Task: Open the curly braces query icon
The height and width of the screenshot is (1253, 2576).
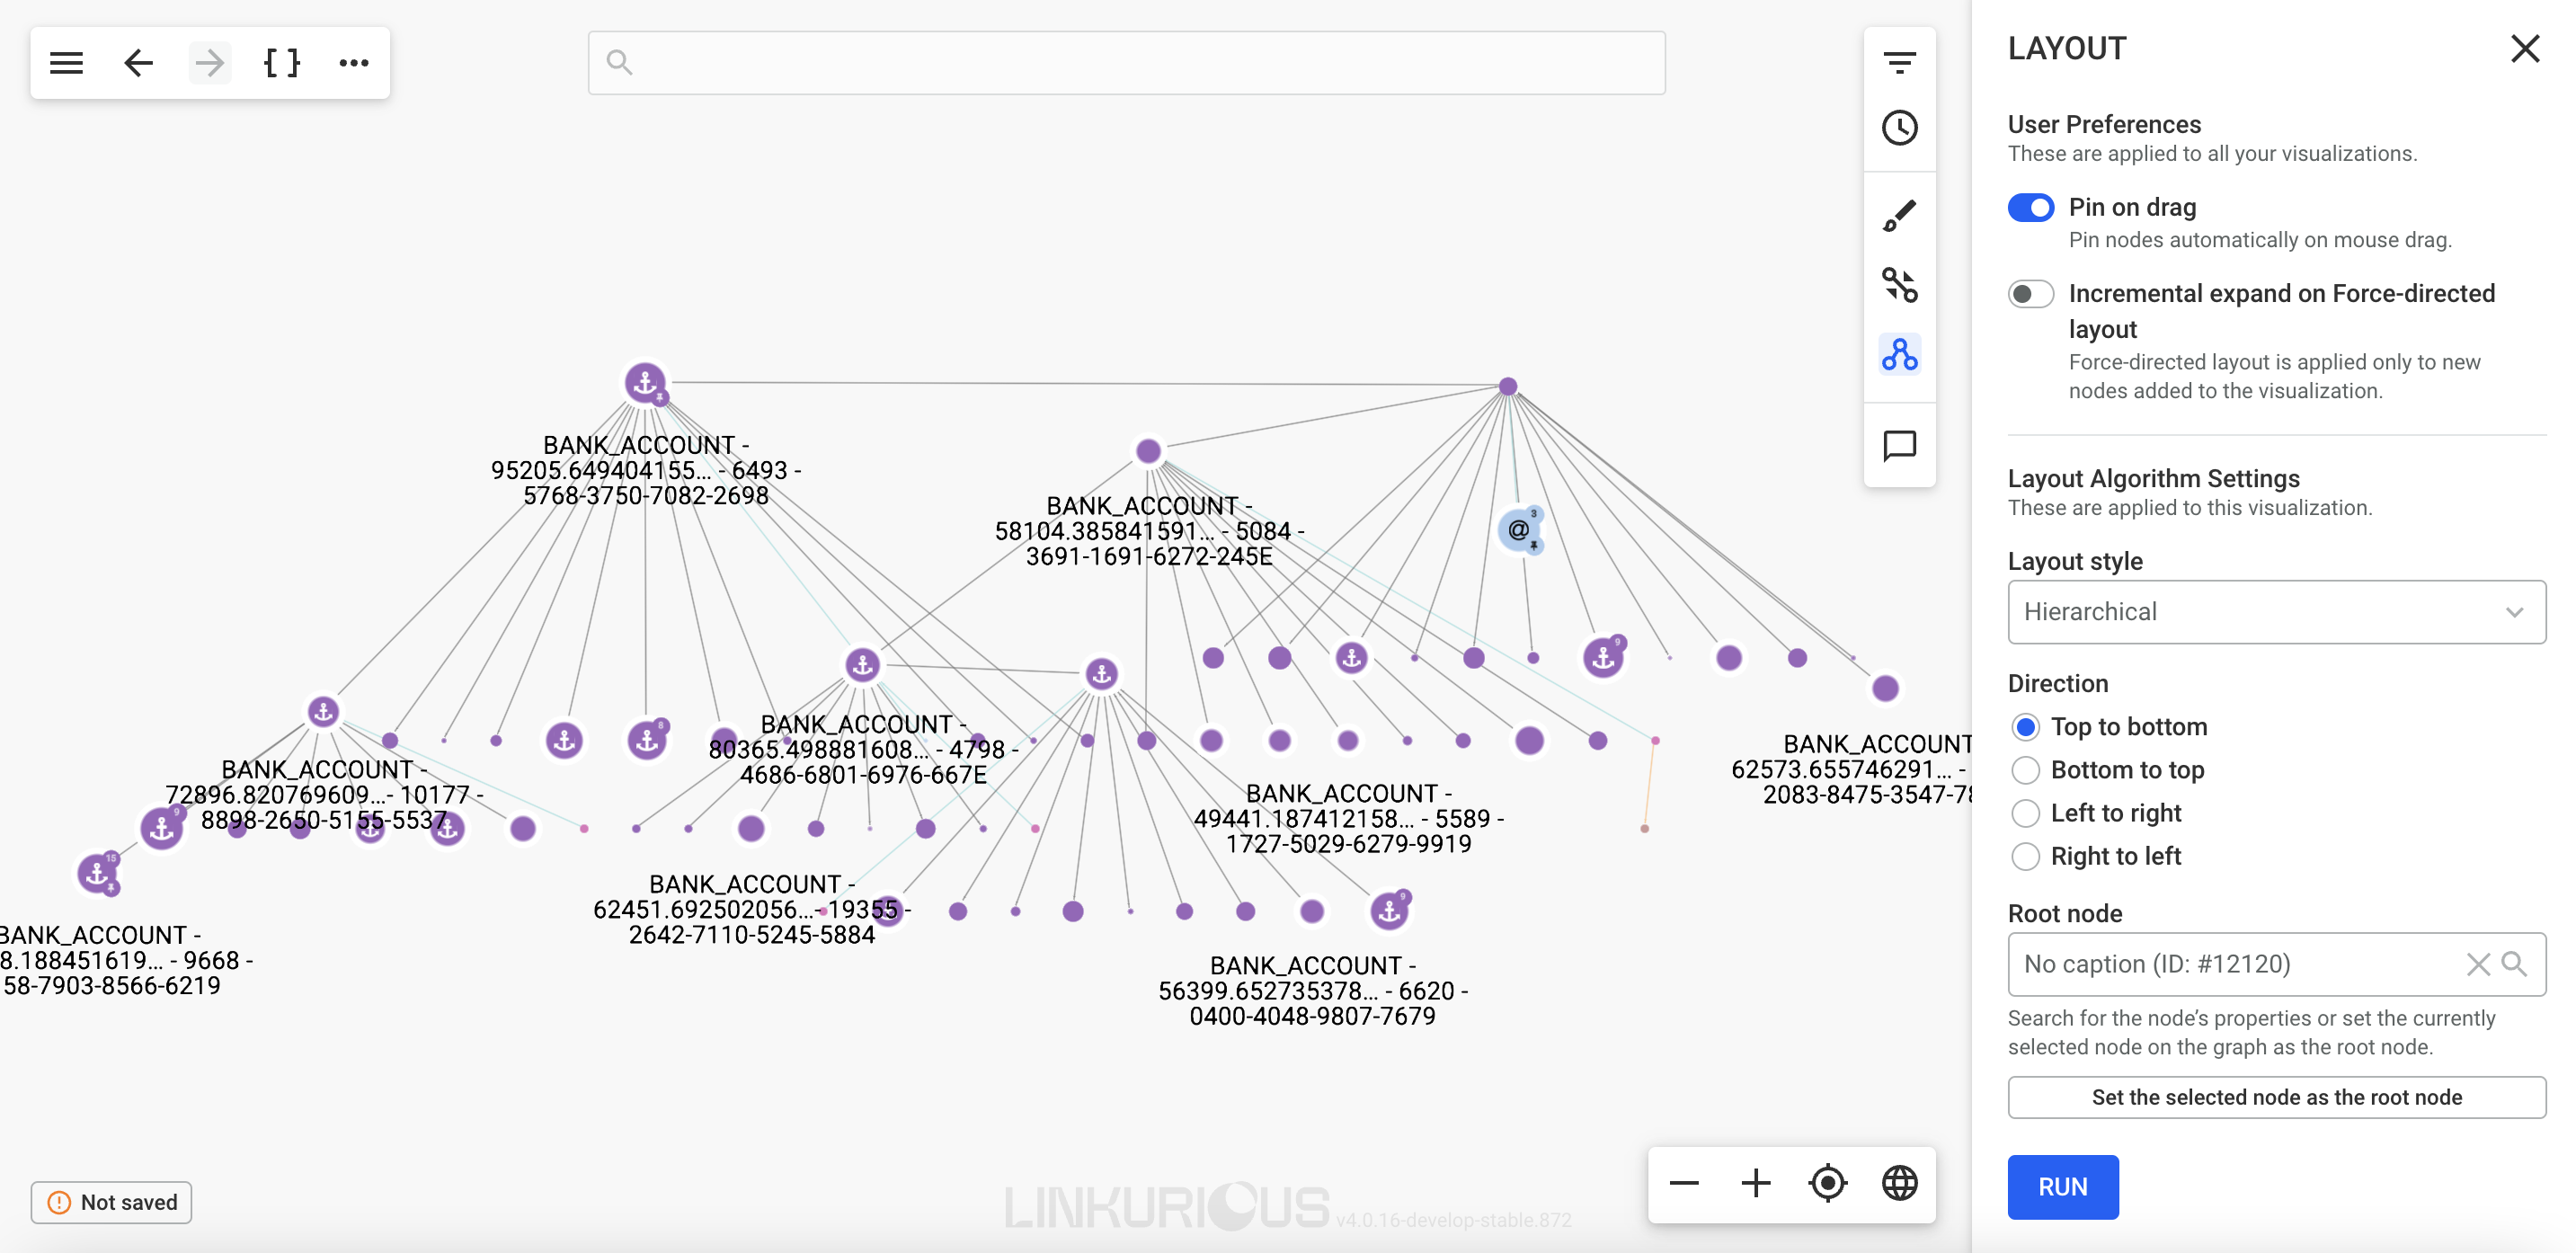Action: [281, 63]
